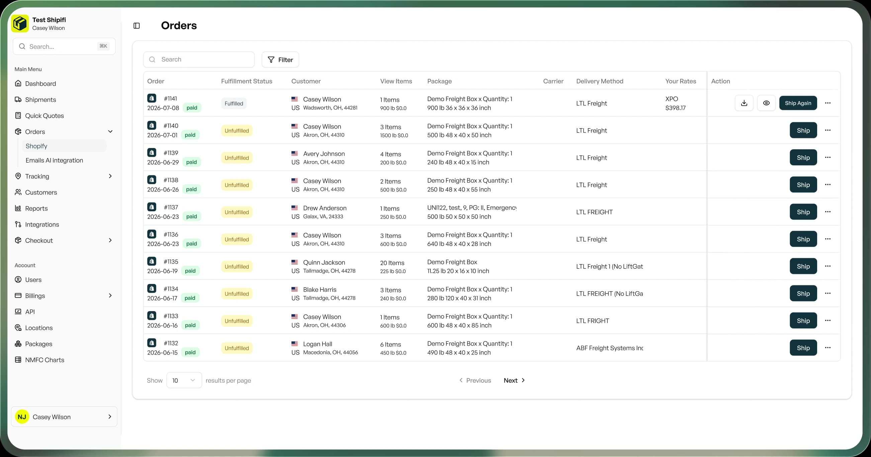Open more options for order #1139

828,157
